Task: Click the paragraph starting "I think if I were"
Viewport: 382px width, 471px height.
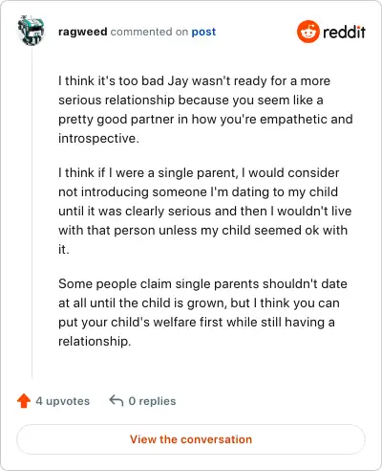Action: (205, 211)
